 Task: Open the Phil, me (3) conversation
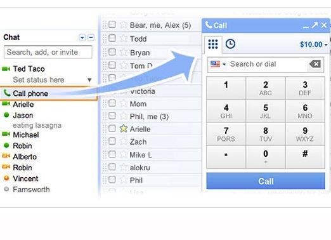pyautogui.click(x=149, y=116)
